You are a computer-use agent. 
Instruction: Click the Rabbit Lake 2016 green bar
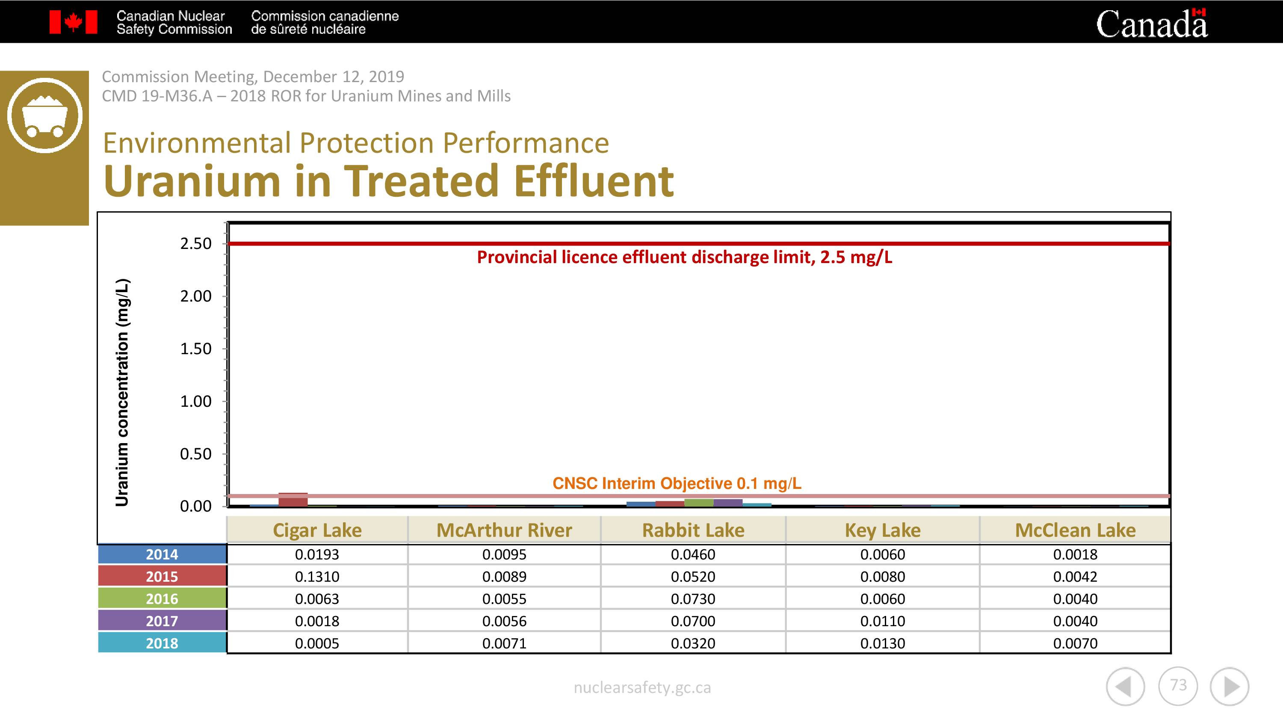(x=699, y=503)
